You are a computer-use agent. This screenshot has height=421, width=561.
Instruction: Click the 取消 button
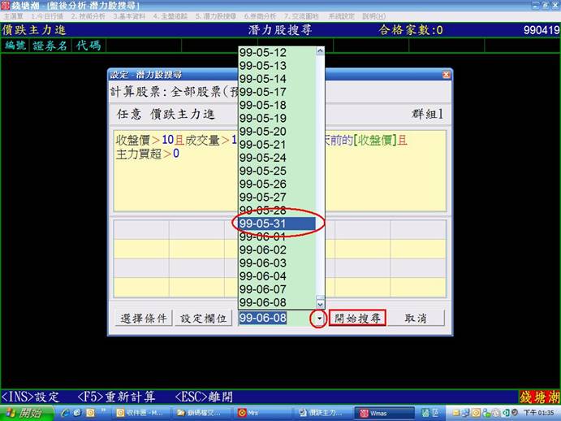[x=416, y=318]
